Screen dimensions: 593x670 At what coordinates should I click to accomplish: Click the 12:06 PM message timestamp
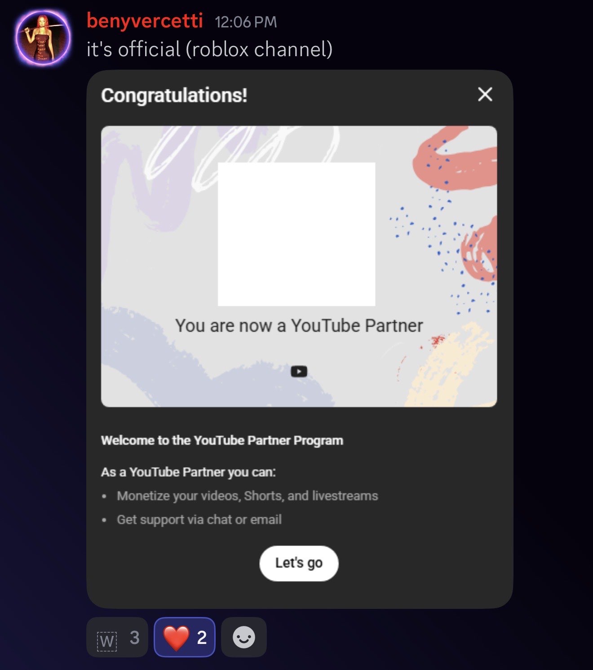(x=246, y=22)
